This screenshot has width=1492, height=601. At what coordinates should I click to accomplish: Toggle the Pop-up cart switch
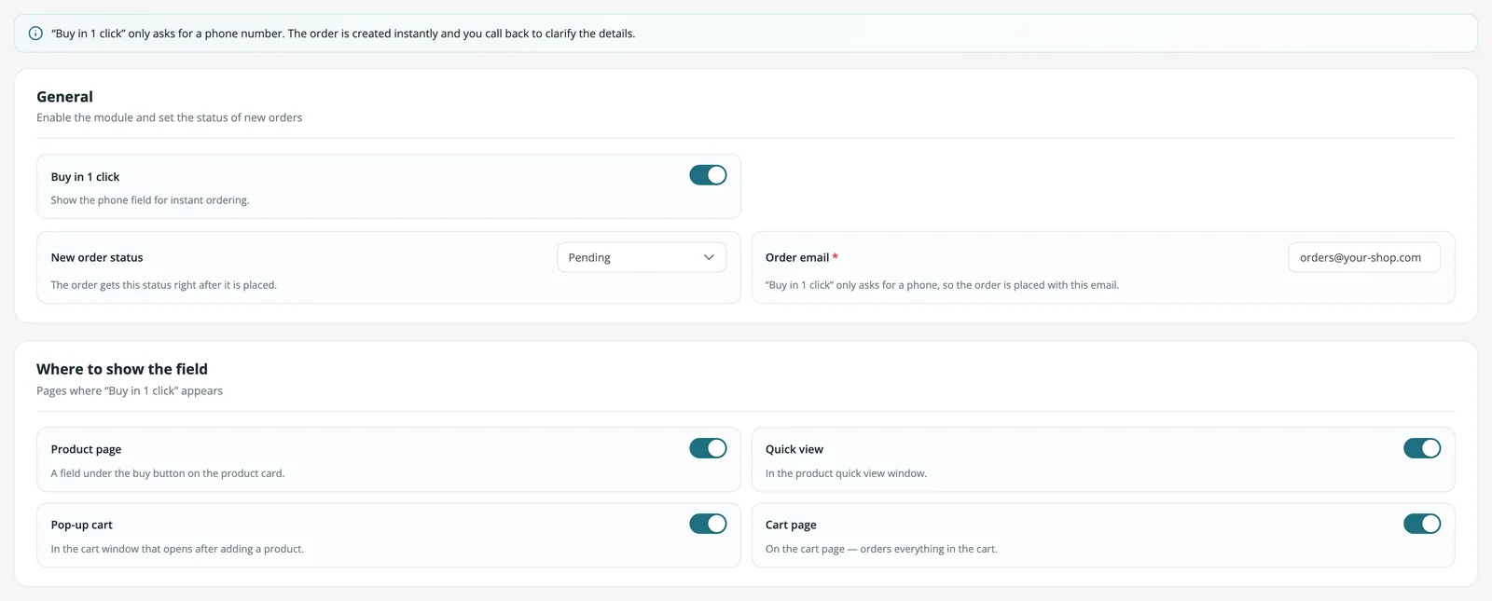[708, 524]
